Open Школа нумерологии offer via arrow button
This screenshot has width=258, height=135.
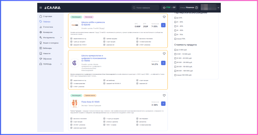pyautogui.click(x=163, y=63)
